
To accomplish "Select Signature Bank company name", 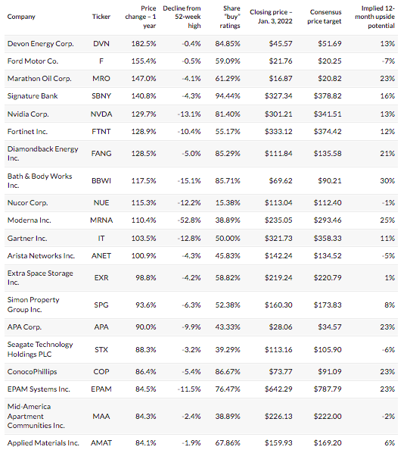I will [x=33, y=96].
